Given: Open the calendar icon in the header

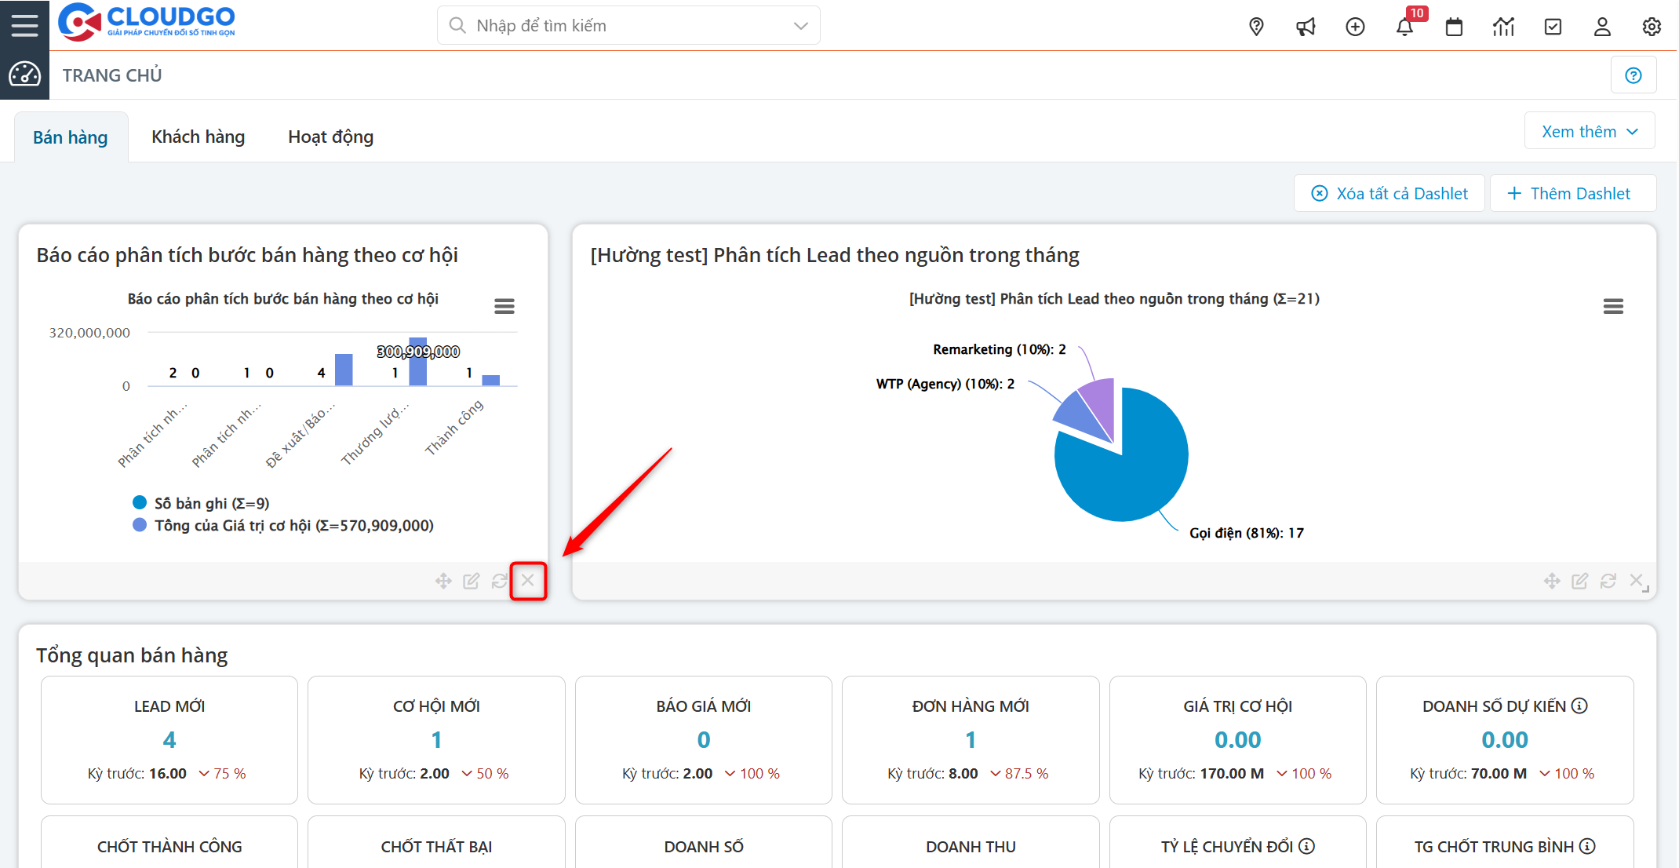Looking at the screenshot, I should click(x=1454, y=27).
